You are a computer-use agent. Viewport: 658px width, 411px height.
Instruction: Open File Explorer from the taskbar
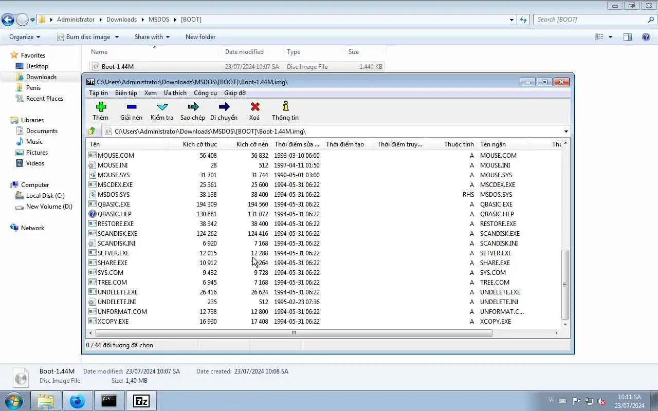pyautogui.click(x=46, y=401)
